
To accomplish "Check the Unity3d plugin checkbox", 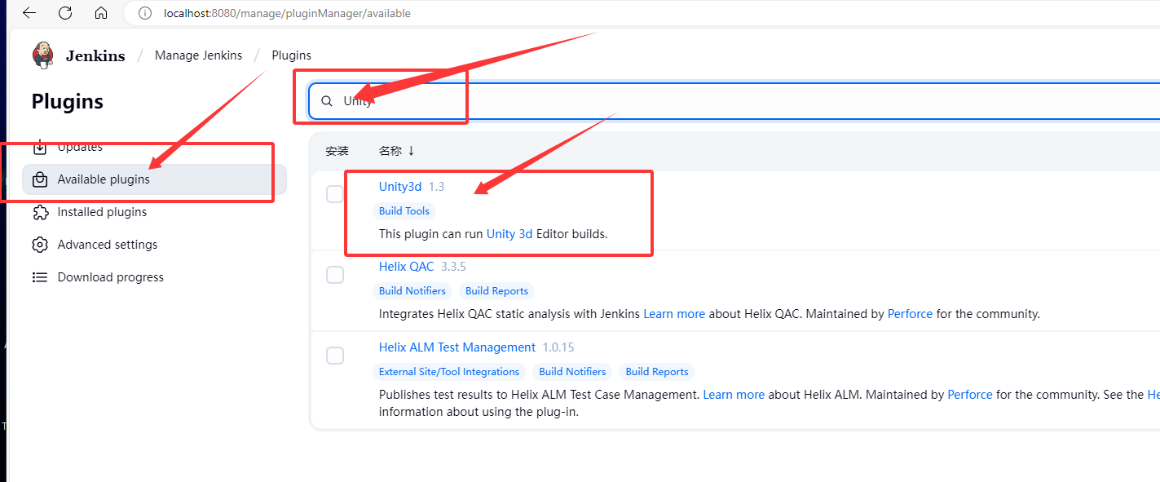I will click(335, 194).
